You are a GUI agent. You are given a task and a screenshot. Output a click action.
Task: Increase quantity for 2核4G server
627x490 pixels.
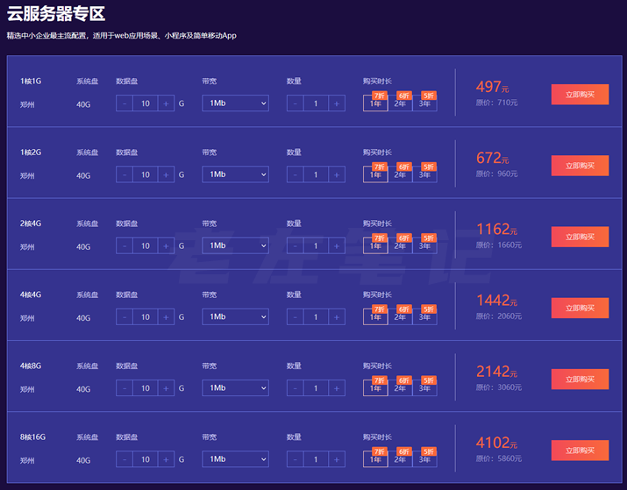(x=337, y=245)
